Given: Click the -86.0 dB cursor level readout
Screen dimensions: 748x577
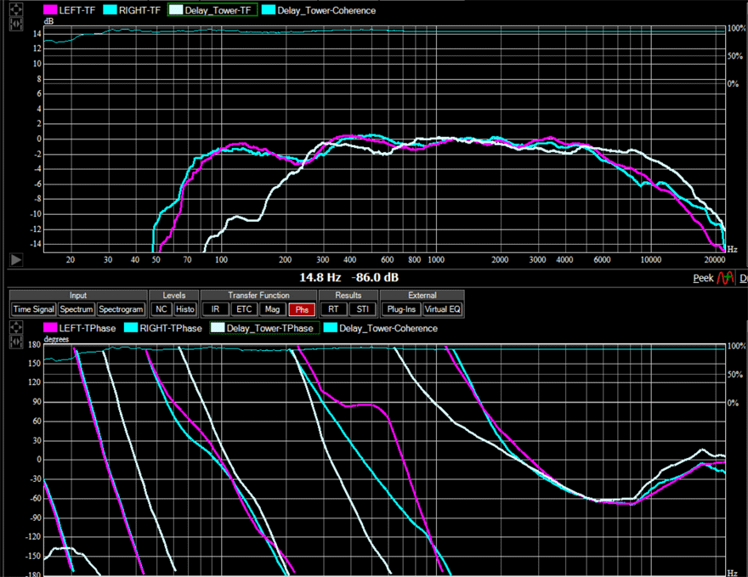Looking at the screenshot, I should click(375, 278).
